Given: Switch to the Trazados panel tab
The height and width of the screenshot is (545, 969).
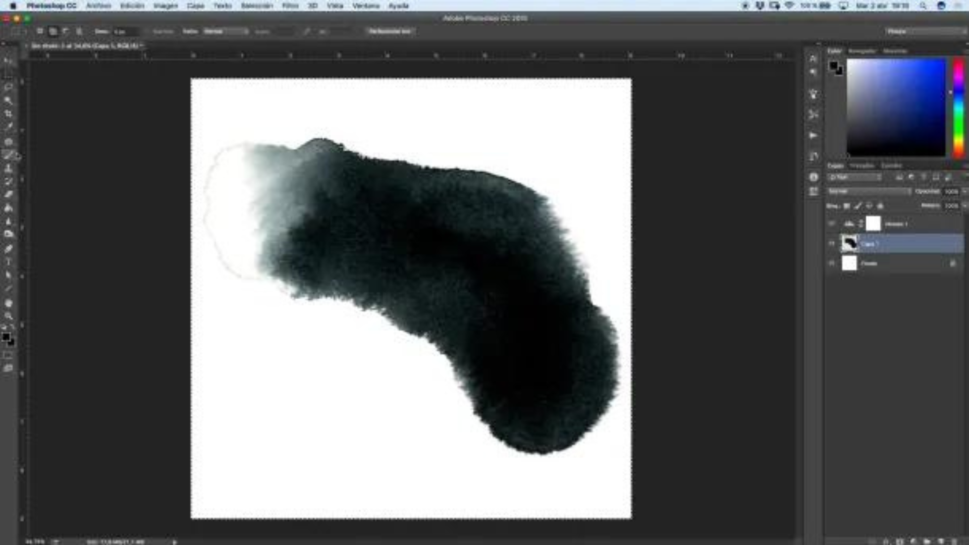Looking at the screenshot, I should (x=862, y=166).
